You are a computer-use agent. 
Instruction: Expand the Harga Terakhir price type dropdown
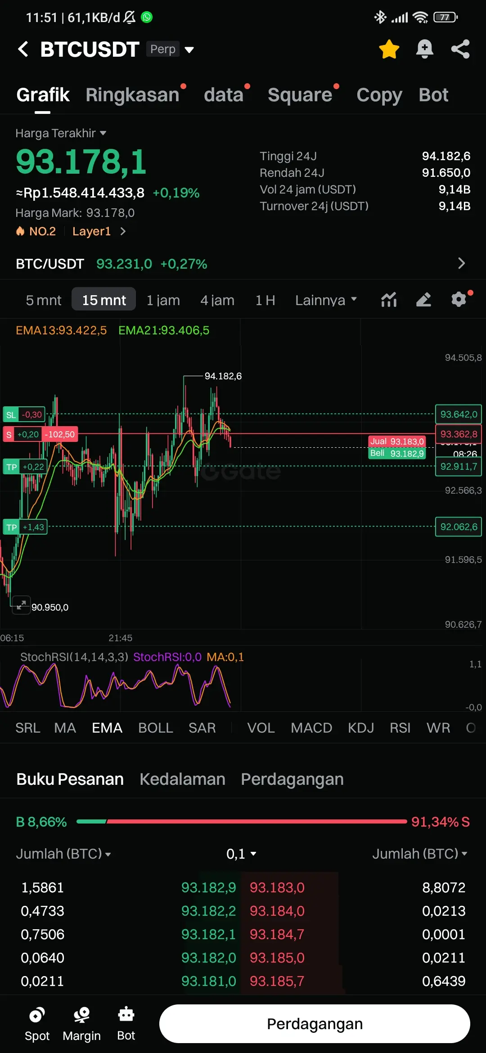tap(61, 133)
